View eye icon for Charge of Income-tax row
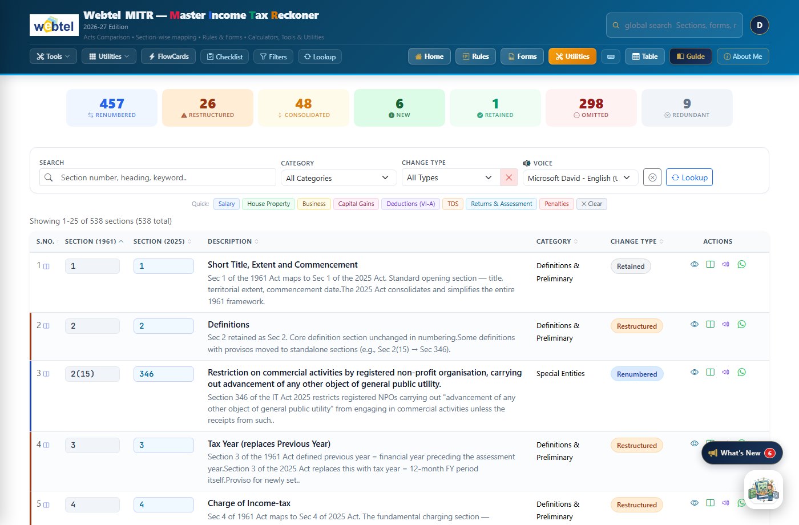799x525 pixels. point(695,503)
